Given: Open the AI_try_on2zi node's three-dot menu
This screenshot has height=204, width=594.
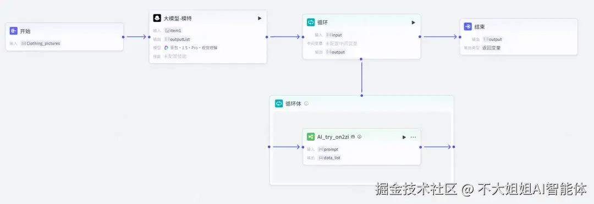Looking at the screenshot, I should coord(413,137).
